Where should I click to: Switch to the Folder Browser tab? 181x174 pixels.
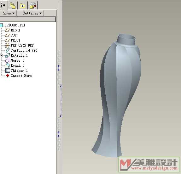[13, 5]
